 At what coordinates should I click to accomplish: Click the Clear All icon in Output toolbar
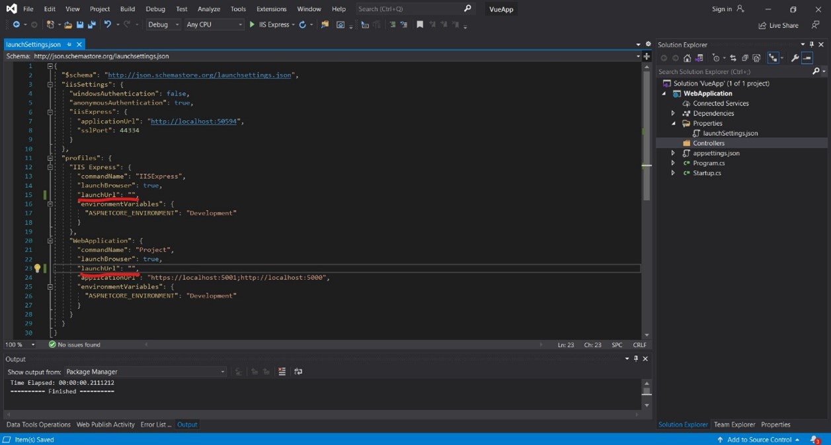coord(282,372)
